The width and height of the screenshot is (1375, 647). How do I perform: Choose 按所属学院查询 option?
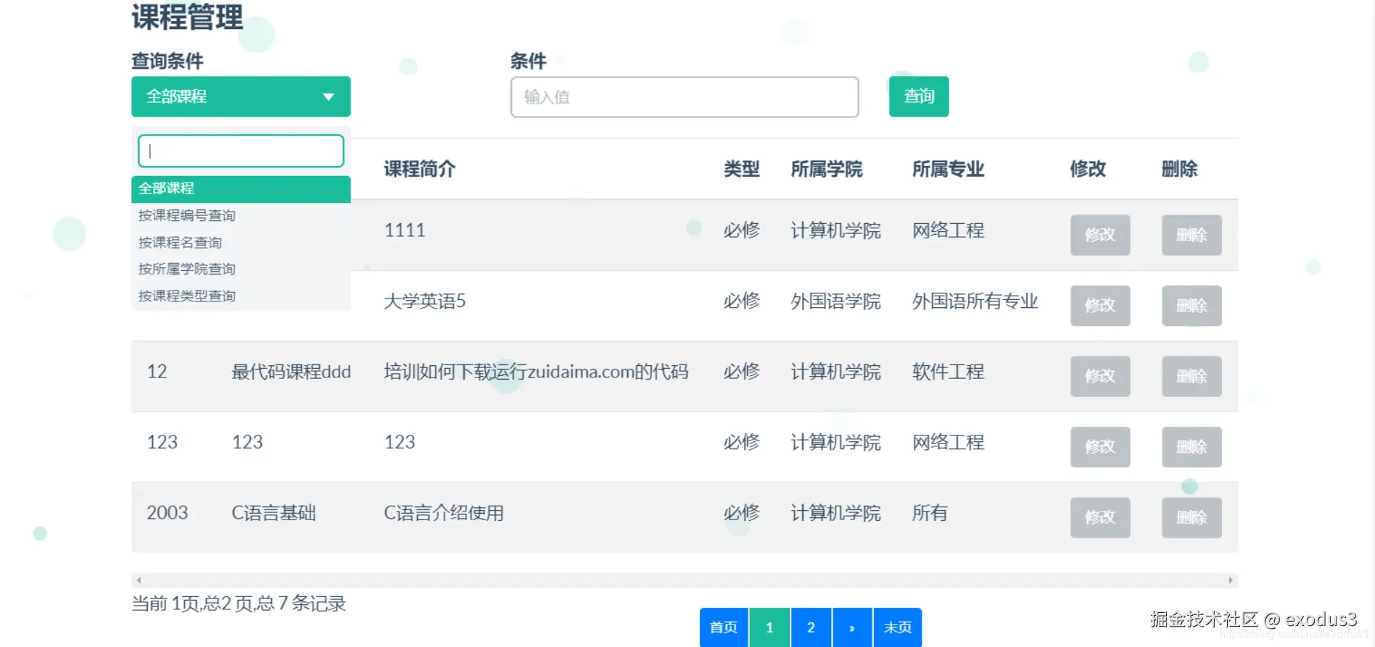[x=241, y=269]
